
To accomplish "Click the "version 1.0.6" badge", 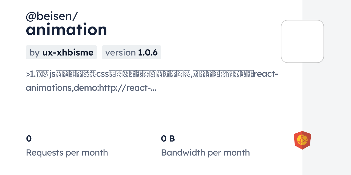I will tap(131, 52).
